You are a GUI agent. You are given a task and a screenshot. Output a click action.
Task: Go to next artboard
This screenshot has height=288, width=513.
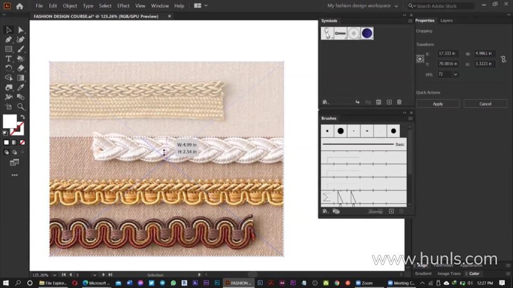[x=103, y=275]
